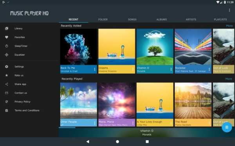Open options menu for the Dreams track

click(x=133, y=69)
